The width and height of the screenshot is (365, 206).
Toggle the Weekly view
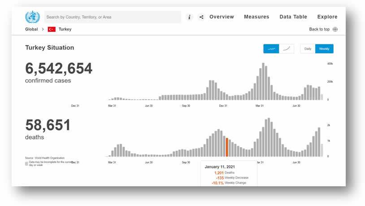[x=324, y=48]
